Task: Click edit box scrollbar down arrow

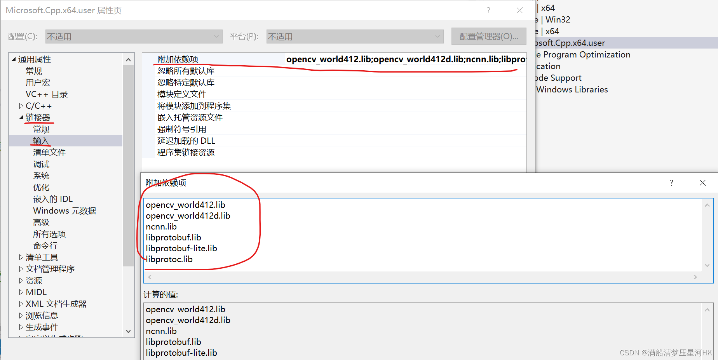Action: click(707, 266)
